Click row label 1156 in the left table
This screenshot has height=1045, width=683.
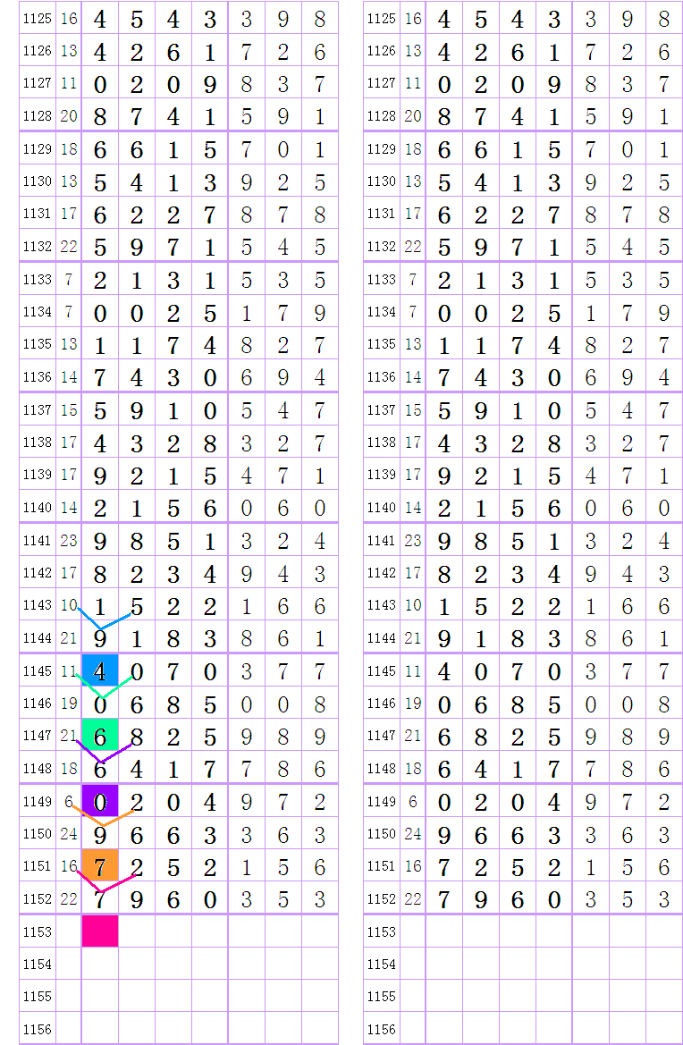37,1029
